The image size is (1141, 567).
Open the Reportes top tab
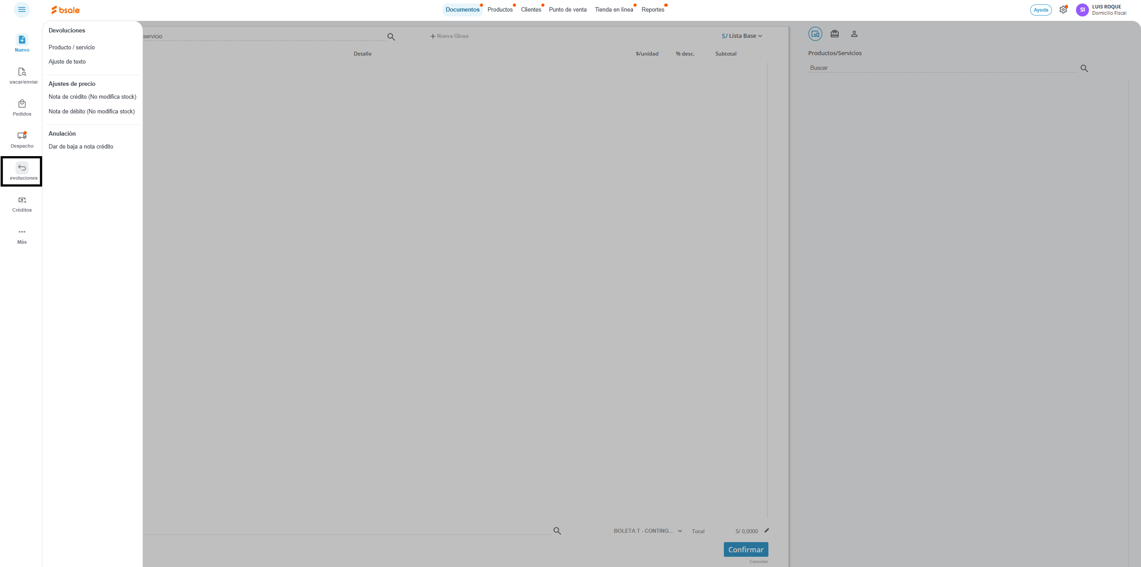point(653,10)
